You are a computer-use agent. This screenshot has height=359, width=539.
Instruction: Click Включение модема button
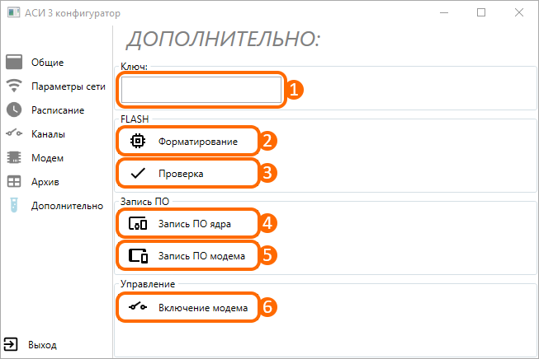(187, 307)
